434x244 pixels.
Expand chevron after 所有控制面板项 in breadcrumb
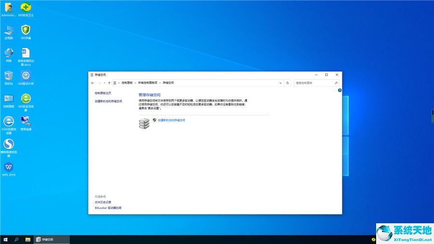160,83
